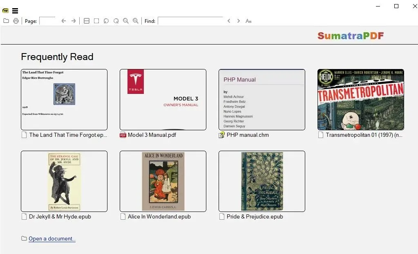Open the Pride & Prejudice cover
The width and height of the screenshot is (418, 254).
pos(262,181)
